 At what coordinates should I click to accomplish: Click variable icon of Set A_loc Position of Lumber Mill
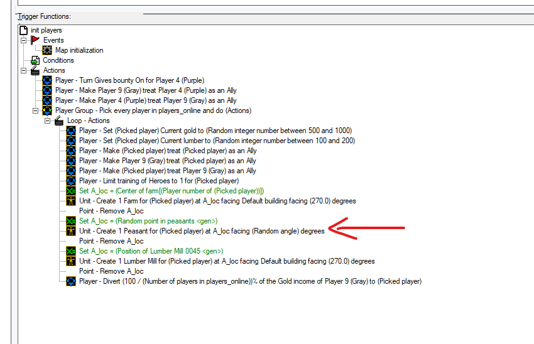[x=71, y=251]
